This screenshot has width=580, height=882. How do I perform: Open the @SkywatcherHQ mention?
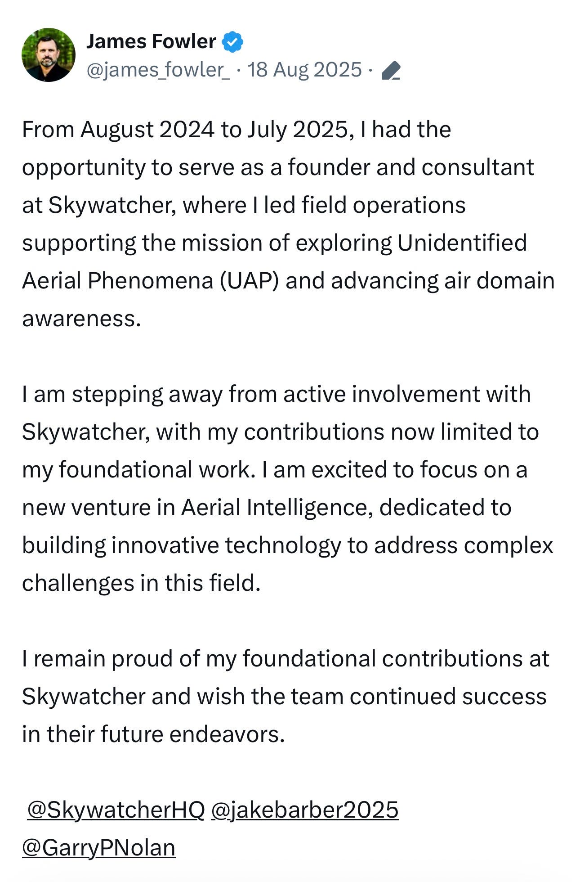click(x=116, y=810)
